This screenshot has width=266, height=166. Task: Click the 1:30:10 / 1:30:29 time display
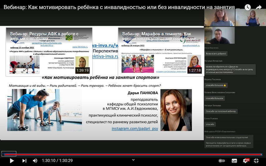click(x=57, y=161)
